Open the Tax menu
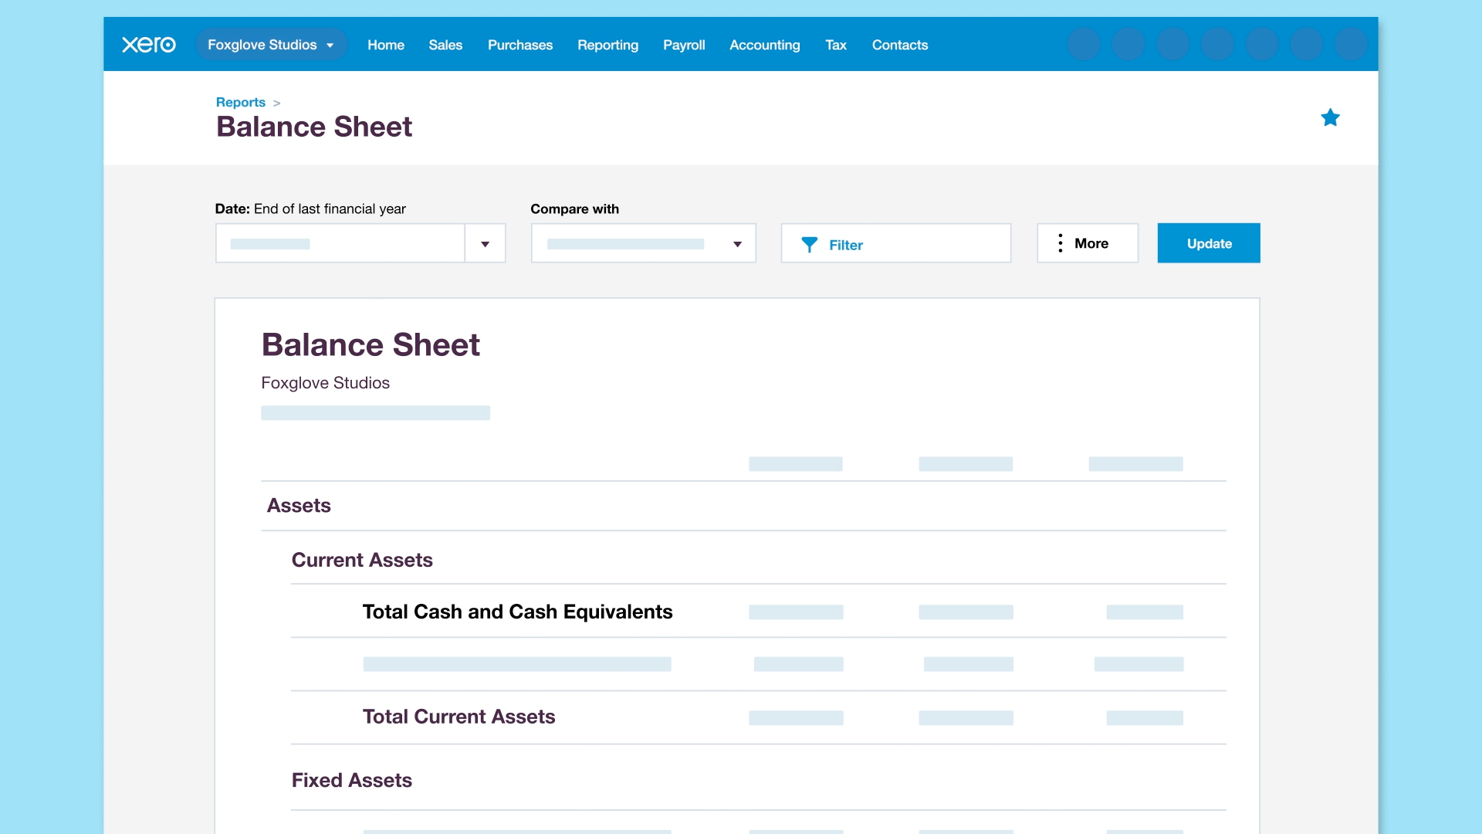 coord(836,45)
